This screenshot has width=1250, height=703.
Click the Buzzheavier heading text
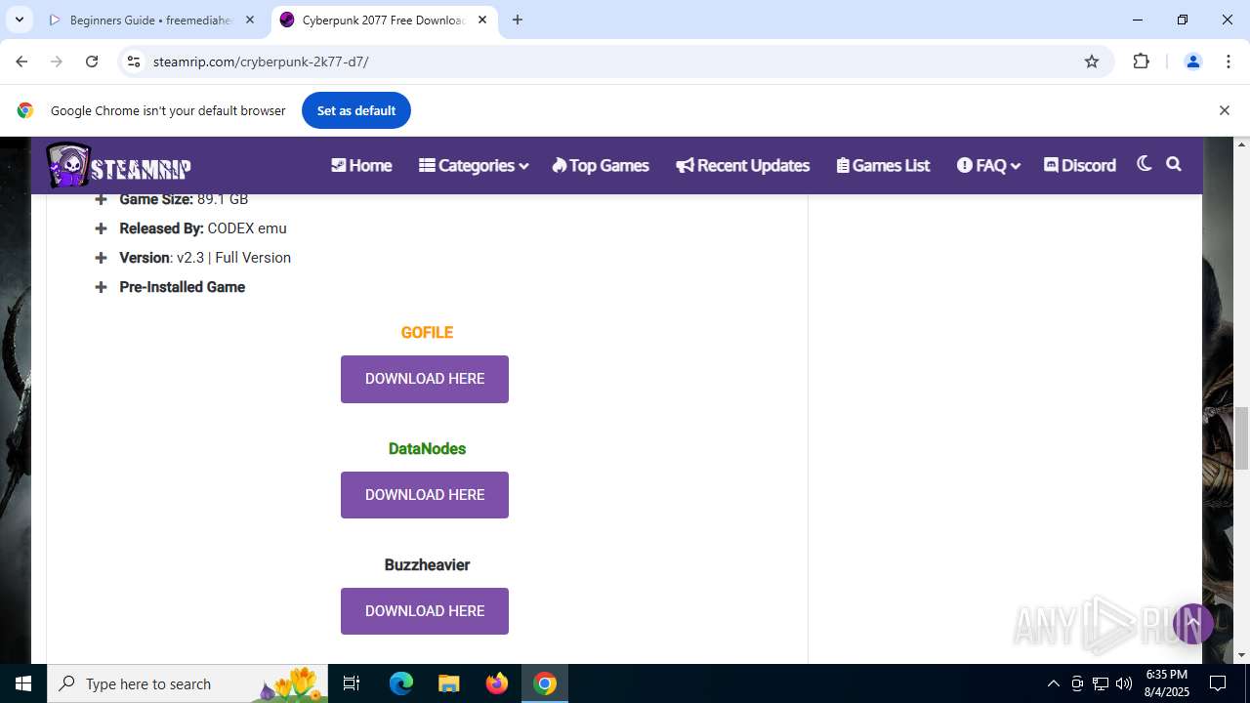(427, 564)
